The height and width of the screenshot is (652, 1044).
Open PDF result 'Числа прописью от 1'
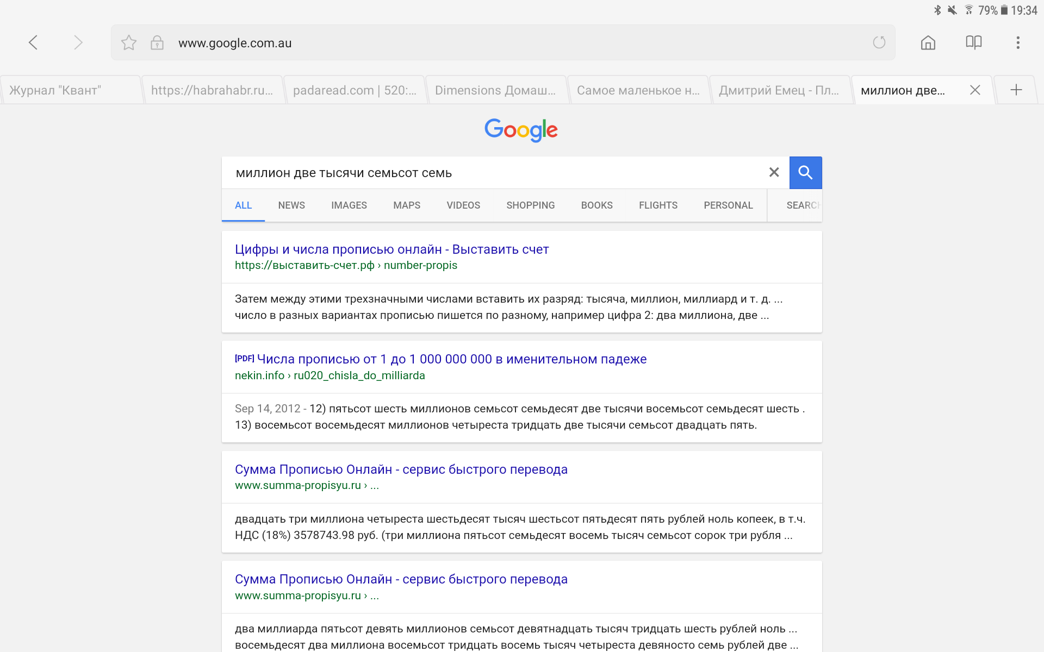[451, 359]
